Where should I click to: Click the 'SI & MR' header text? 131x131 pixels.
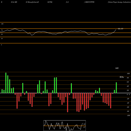[x=14, y=2]
